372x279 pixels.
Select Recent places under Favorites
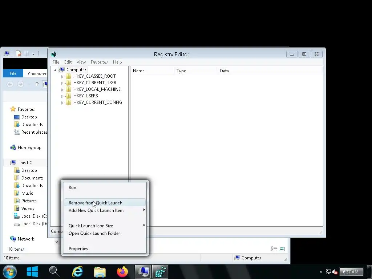(x=31, y=132)
